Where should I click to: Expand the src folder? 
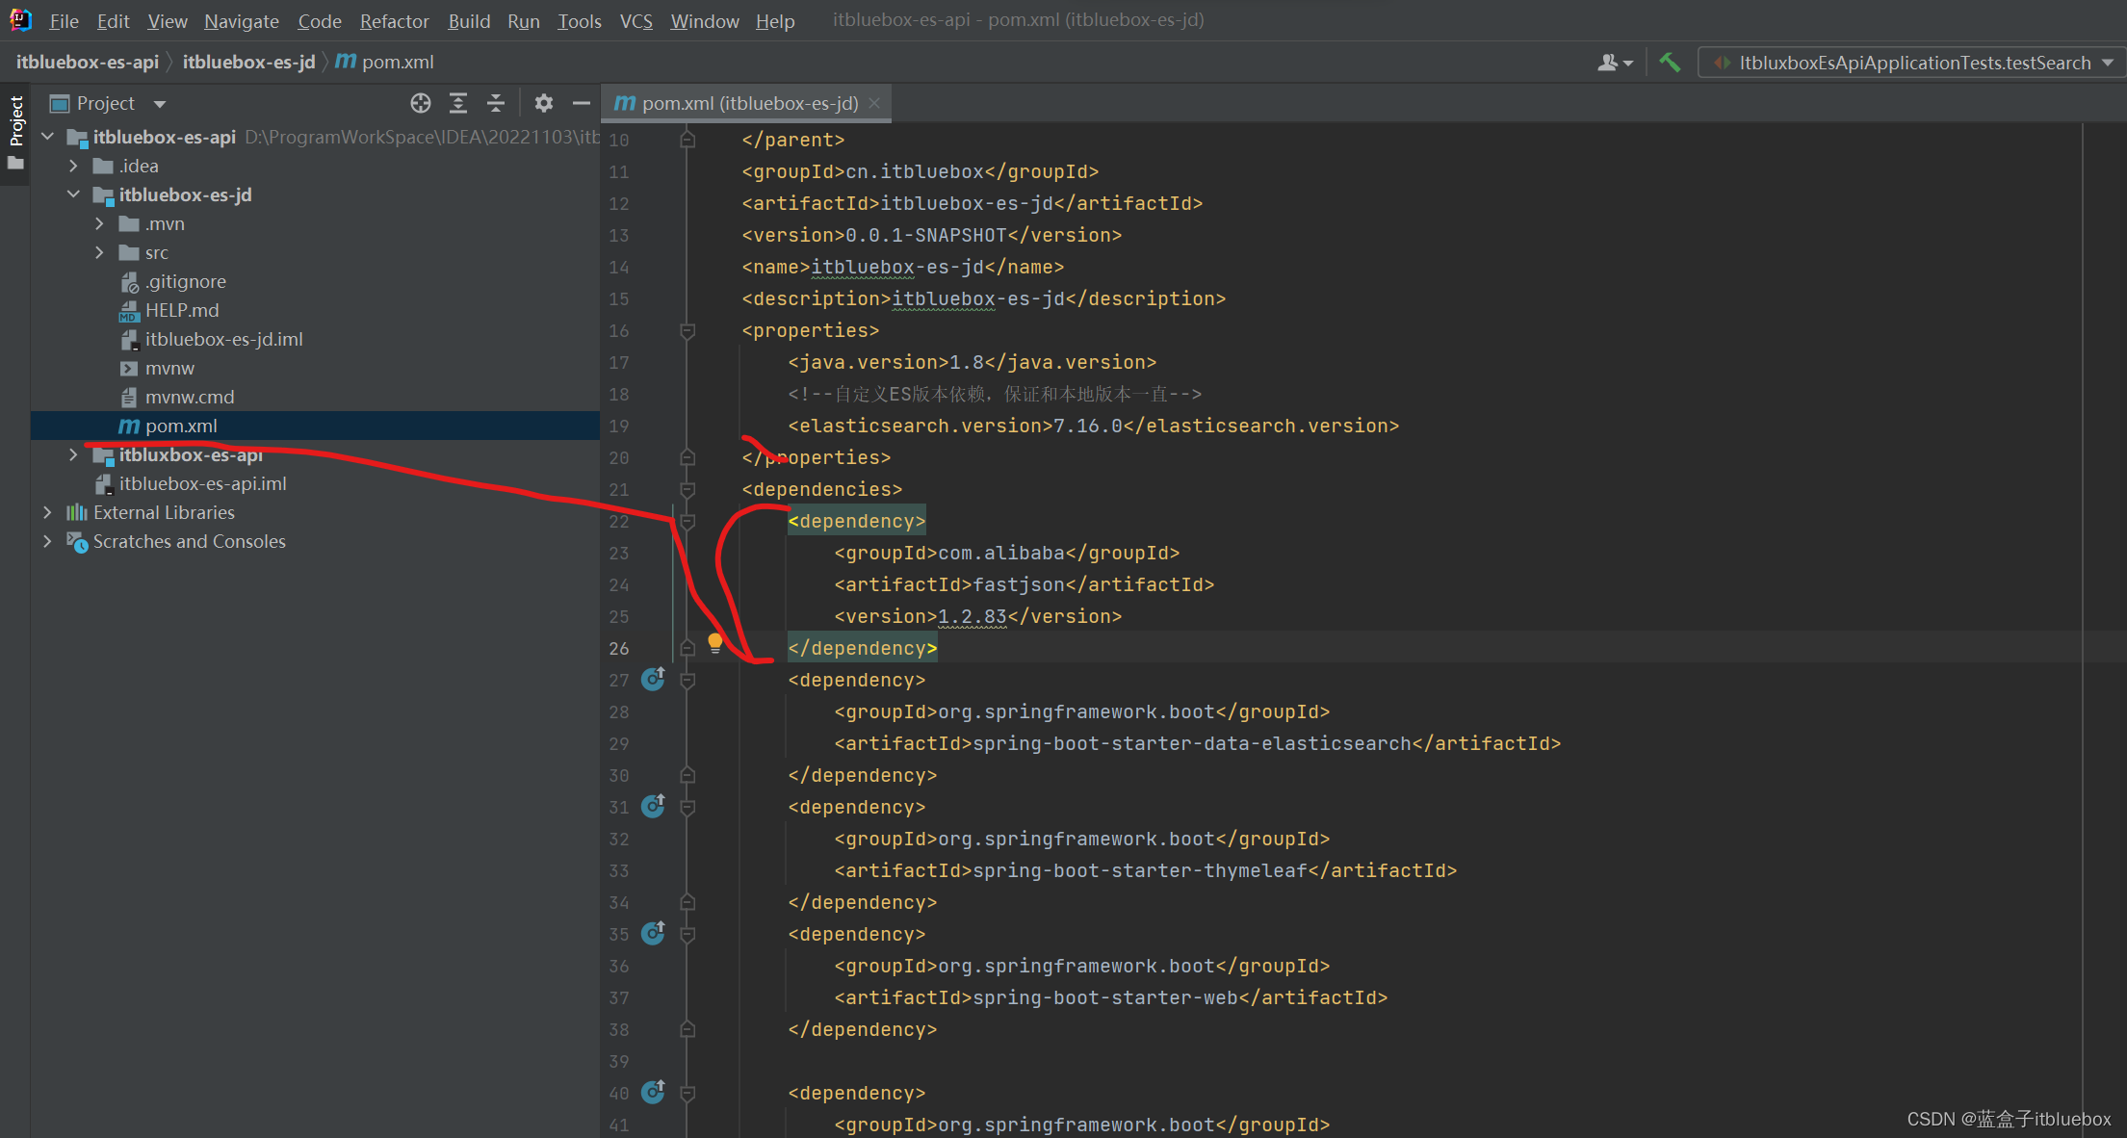(99, 252)
